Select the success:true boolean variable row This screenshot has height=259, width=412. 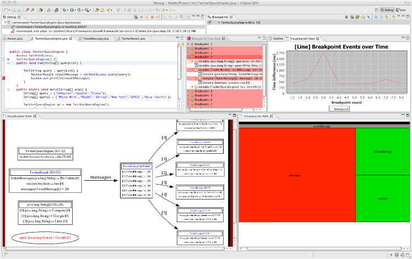pyautogui.click(x=225, y=83)
